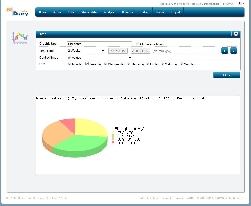The width and height of the screenshot is (251, 206).
Task: Expand the Time range 2 Weeks dropdown
Action: [x=86, y=51]
